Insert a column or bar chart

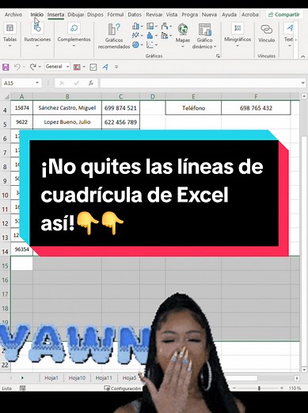click(x=137, y=26)
